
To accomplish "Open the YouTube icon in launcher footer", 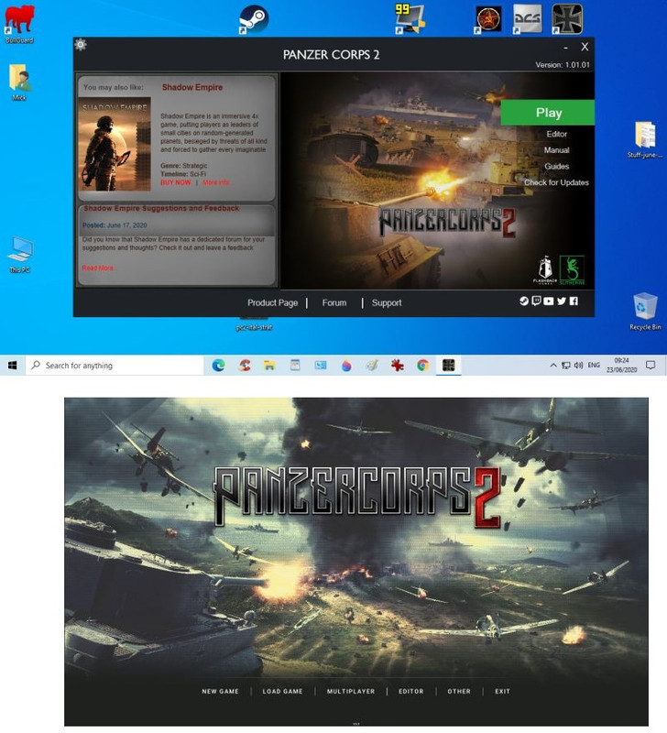I will tap(549, 301).
